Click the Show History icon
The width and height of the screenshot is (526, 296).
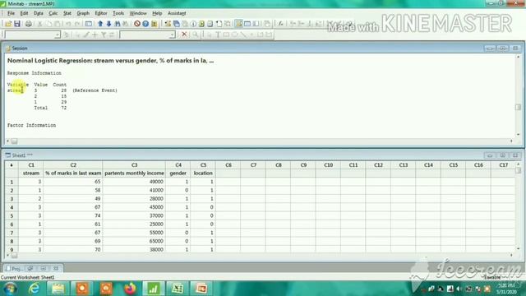201,24
